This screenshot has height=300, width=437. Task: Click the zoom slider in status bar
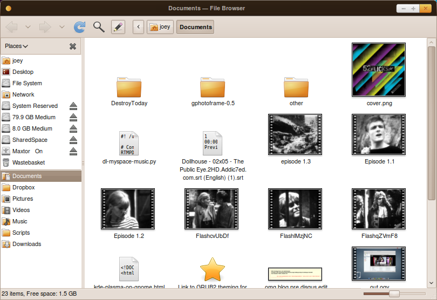(x=394, y=294)
